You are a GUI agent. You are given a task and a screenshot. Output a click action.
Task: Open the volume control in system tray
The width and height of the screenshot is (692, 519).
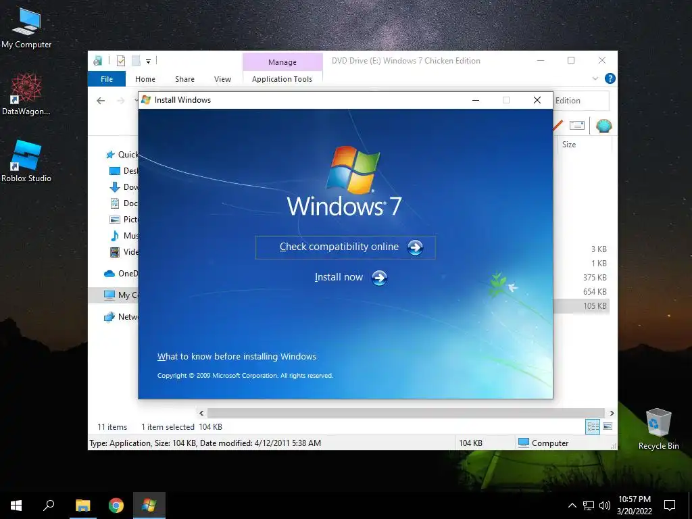pyautogui.click(x=605, y=505)
